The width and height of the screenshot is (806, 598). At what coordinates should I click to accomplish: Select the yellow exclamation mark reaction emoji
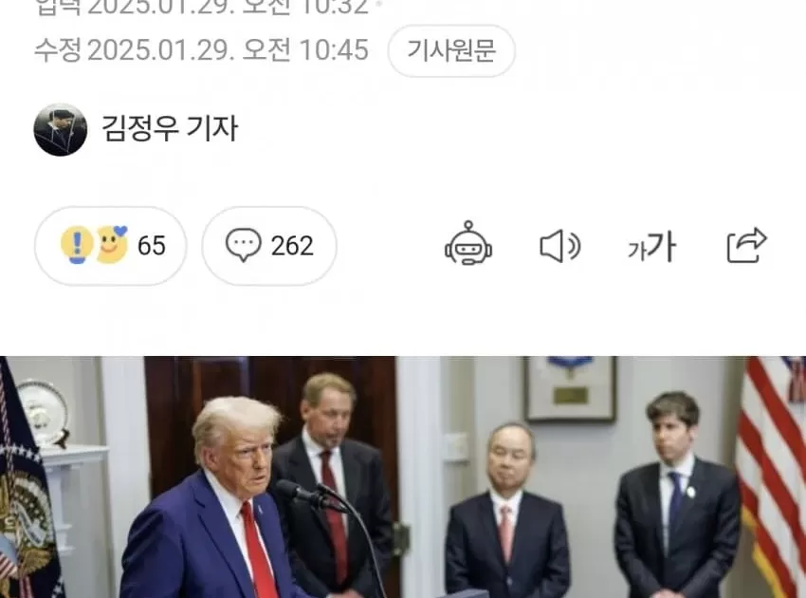tap(77, 245)
